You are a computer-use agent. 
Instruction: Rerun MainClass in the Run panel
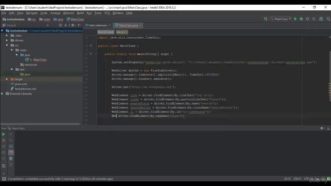coord(4,134)
